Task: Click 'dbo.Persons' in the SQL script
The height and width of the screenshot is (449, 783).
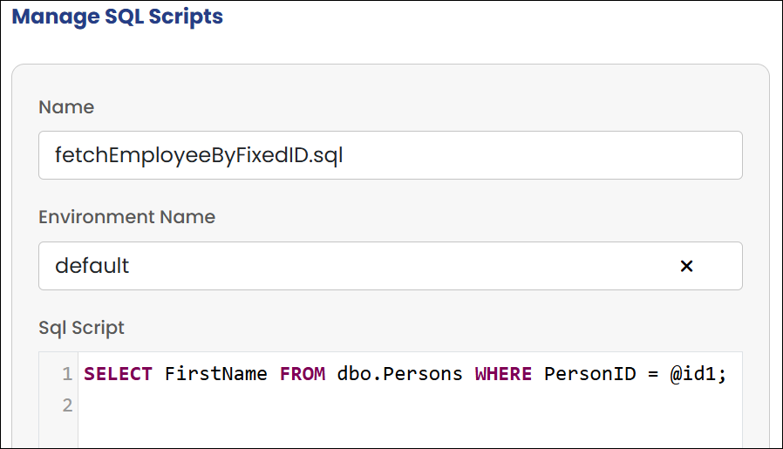Action: (x=400, y=374)
